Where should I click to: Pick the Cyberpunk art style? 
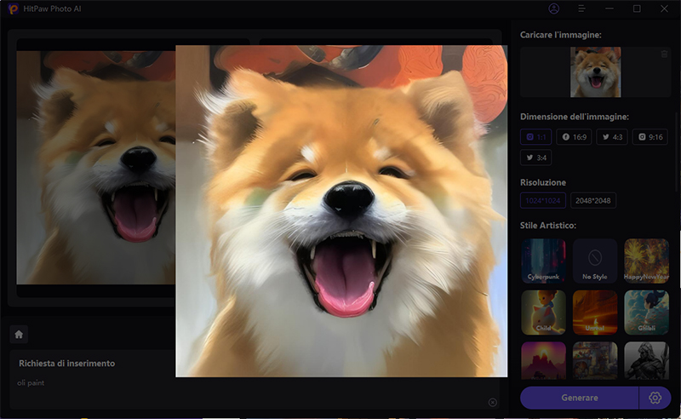(x=543, y=261)
